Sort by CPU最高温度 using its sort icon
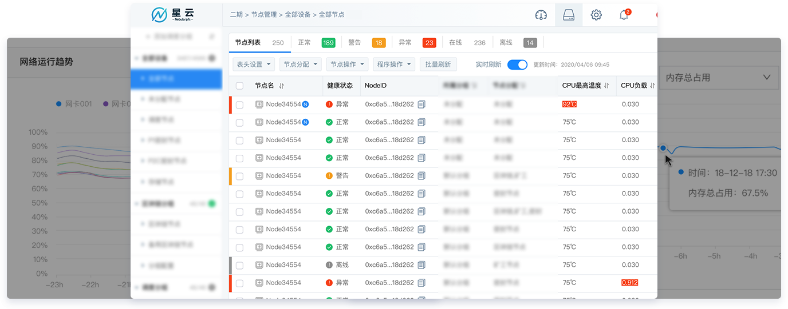 point(606,86)
